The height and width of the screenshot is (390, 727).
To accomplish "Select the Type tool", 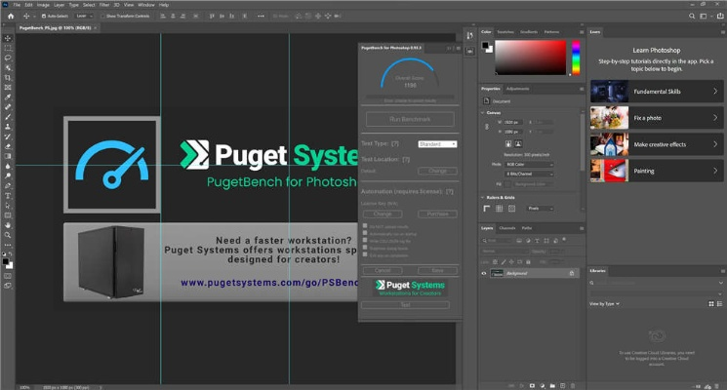I will click(8, 195).
